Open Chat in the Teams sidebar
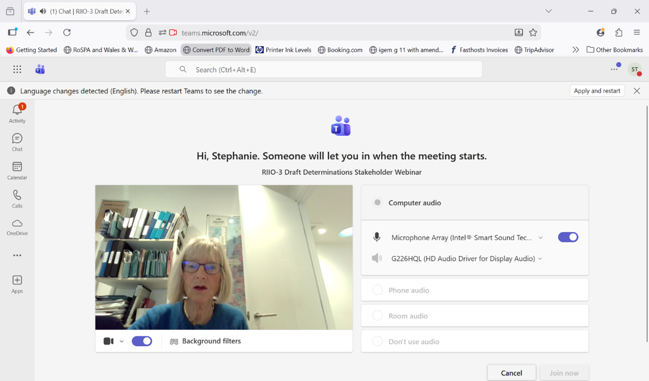649x381 pixels. tap(17, 142)
